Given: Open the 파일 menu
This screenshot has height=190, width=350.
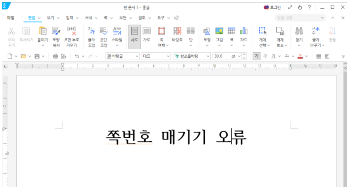Looking at the screenshot, I should pyautogui.click(x=11, y=18).
